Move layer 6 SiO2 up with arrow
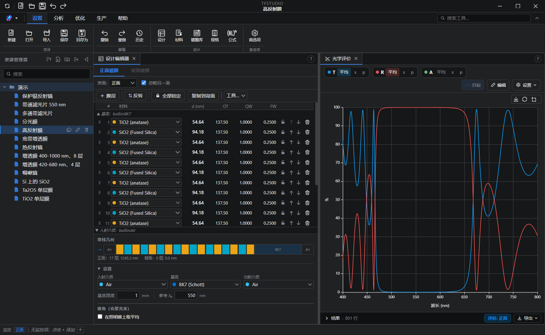 click(291, 172)
